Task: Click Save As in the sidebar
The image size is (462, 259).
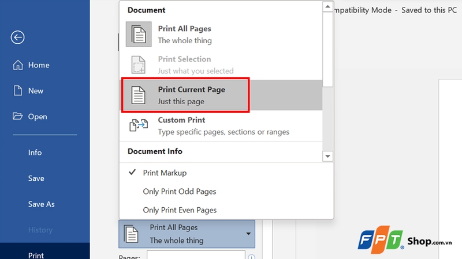Action: pos(45,204)
